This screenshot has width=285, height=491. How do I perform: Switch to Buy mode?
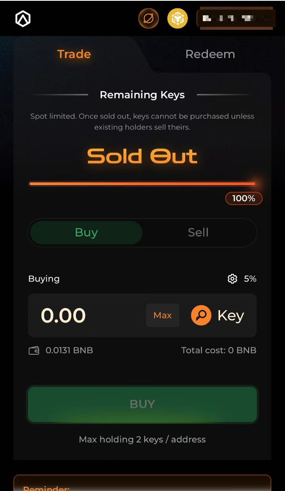pyautogui.click(x=86, y=232)
